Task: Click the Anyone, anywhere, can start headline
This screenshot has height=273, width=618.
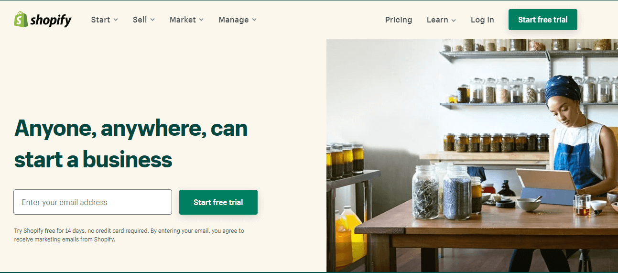Action: point(131,143)
